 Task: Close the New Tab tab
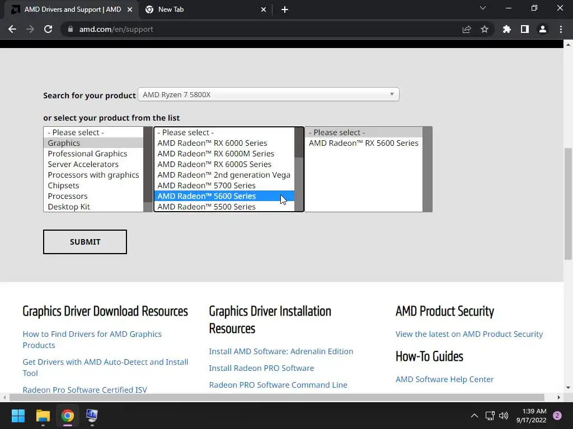(264, 9)
